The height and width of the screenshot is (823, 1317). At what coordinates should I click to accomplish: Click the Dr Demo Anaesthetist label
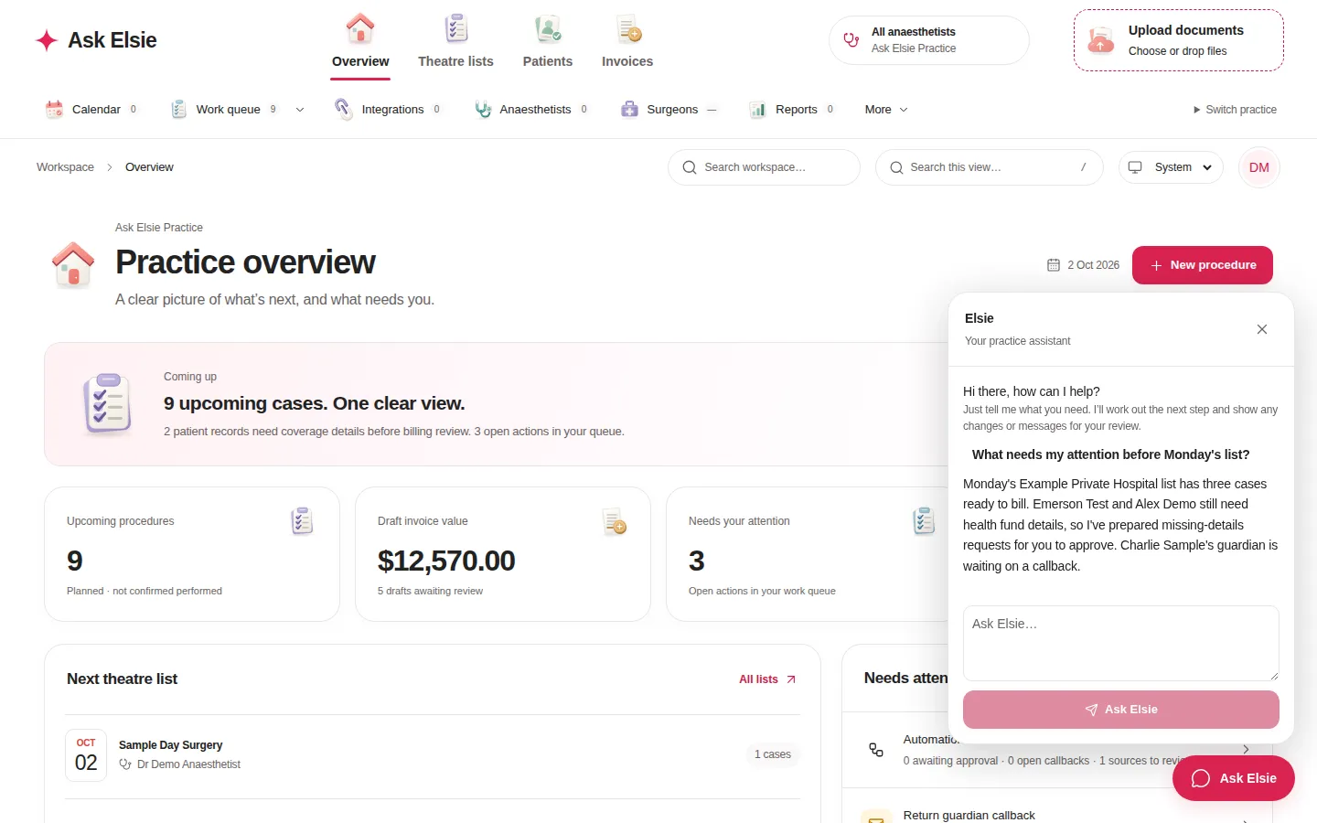click(188, 764)
